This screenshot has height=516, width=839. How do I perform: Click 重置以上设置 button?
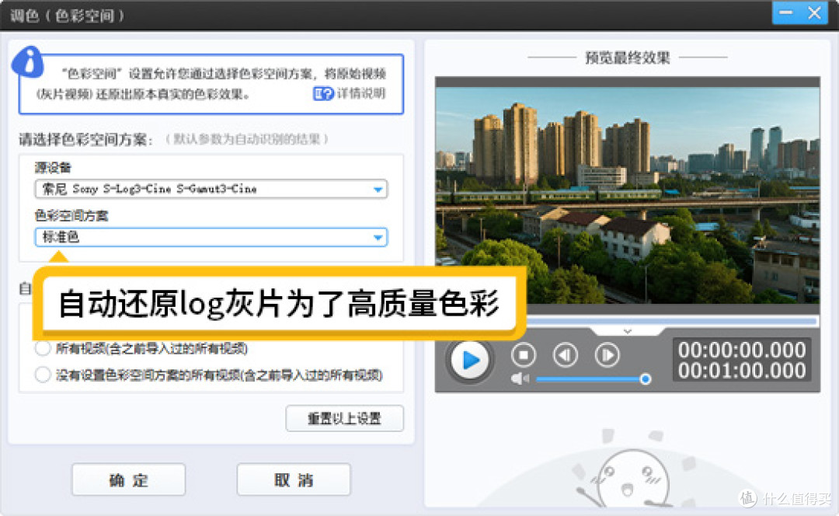[345, 418]
